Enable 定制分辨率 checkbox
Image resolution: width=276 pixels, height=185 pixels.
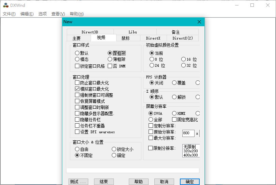click(151, 126)
